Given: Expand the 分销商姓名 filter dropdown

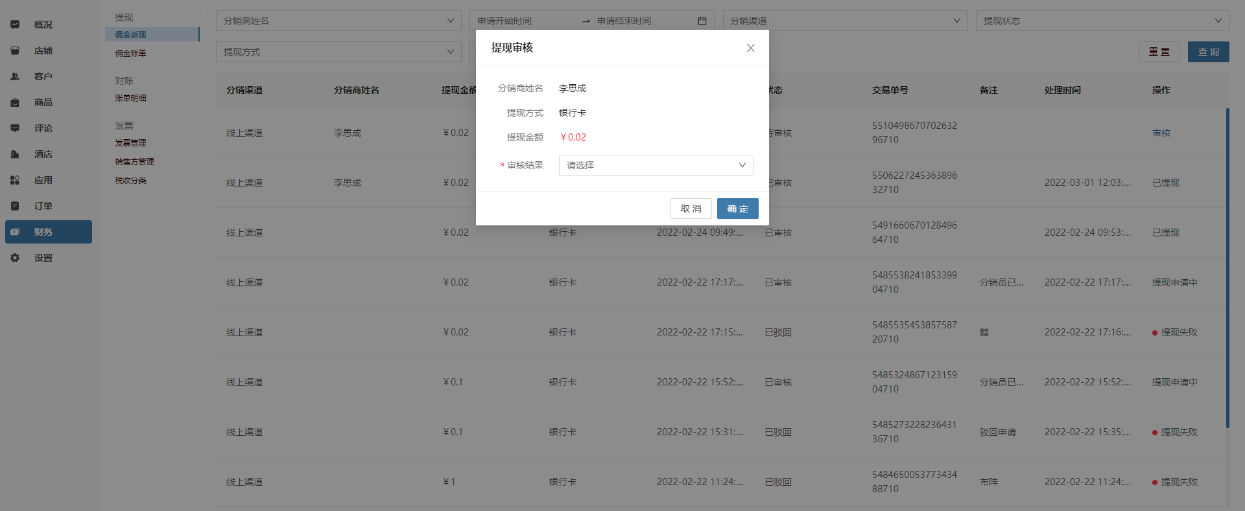Looking at the screenshot, I should coord(338,21).
